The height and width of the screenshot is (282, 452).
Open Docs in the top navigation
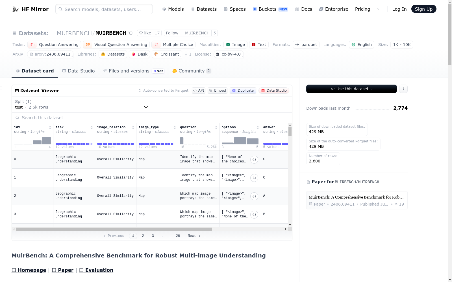(x=304, y=9)
